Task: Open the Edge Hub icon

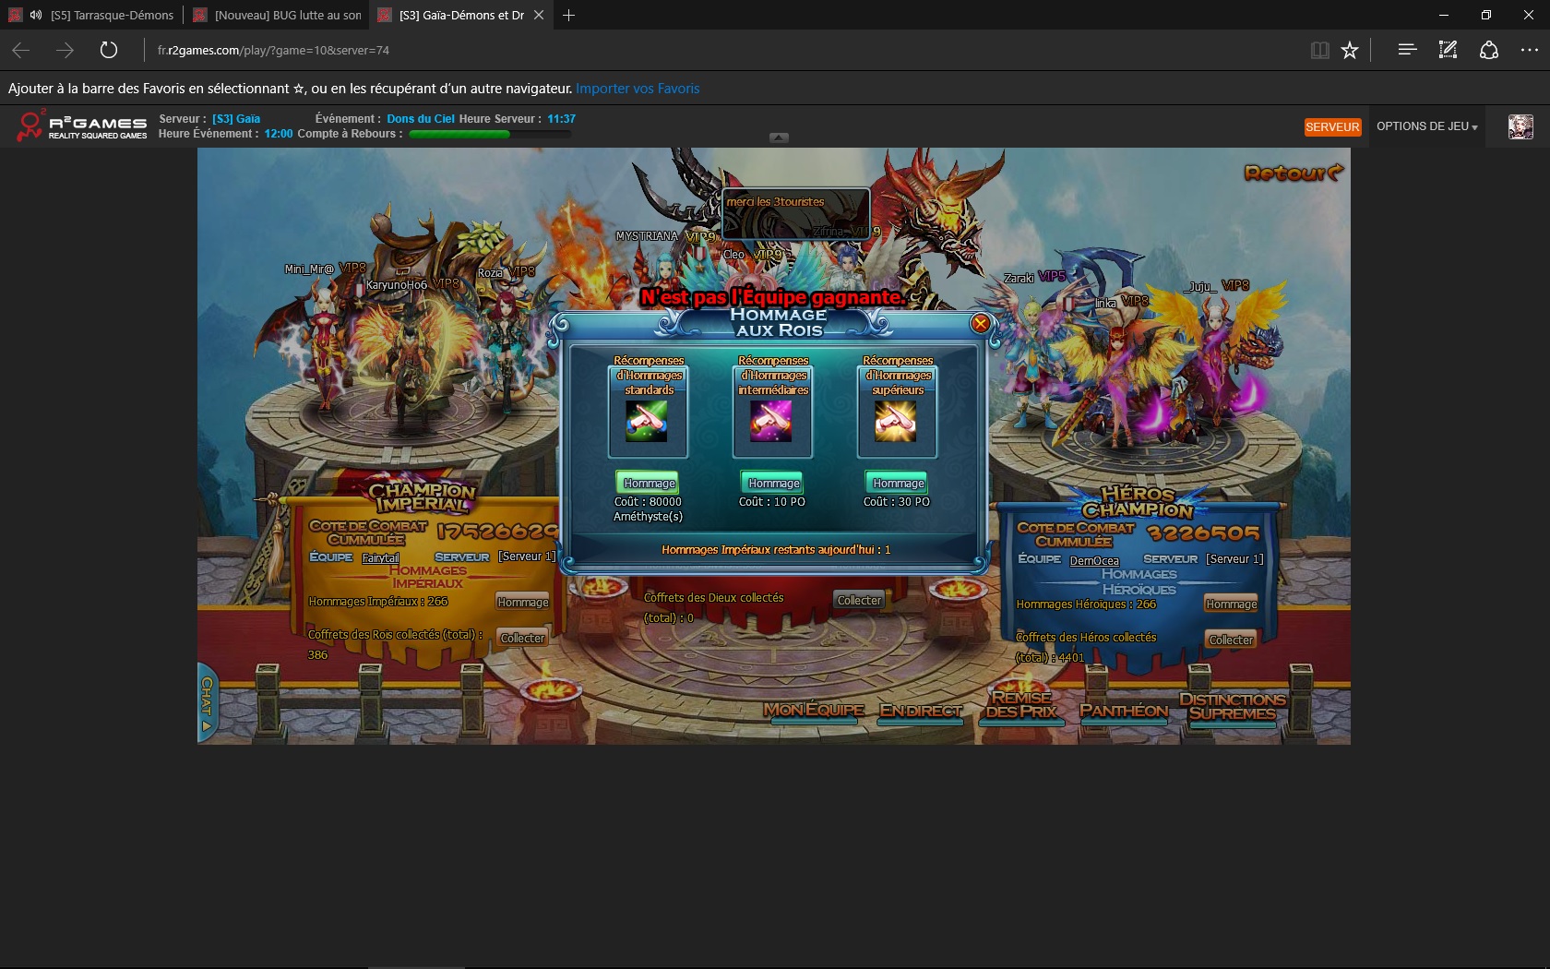Action: pos(1406,51)
